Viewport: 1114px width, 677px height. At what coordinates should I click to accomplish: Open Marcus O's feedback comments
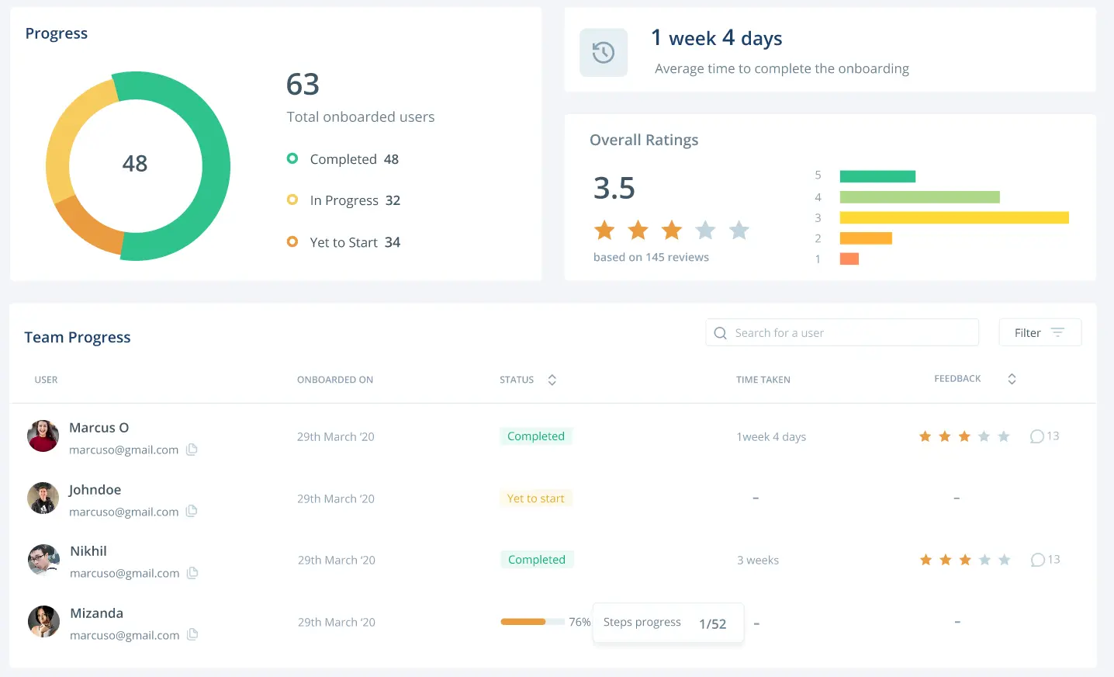[1043, 436]
